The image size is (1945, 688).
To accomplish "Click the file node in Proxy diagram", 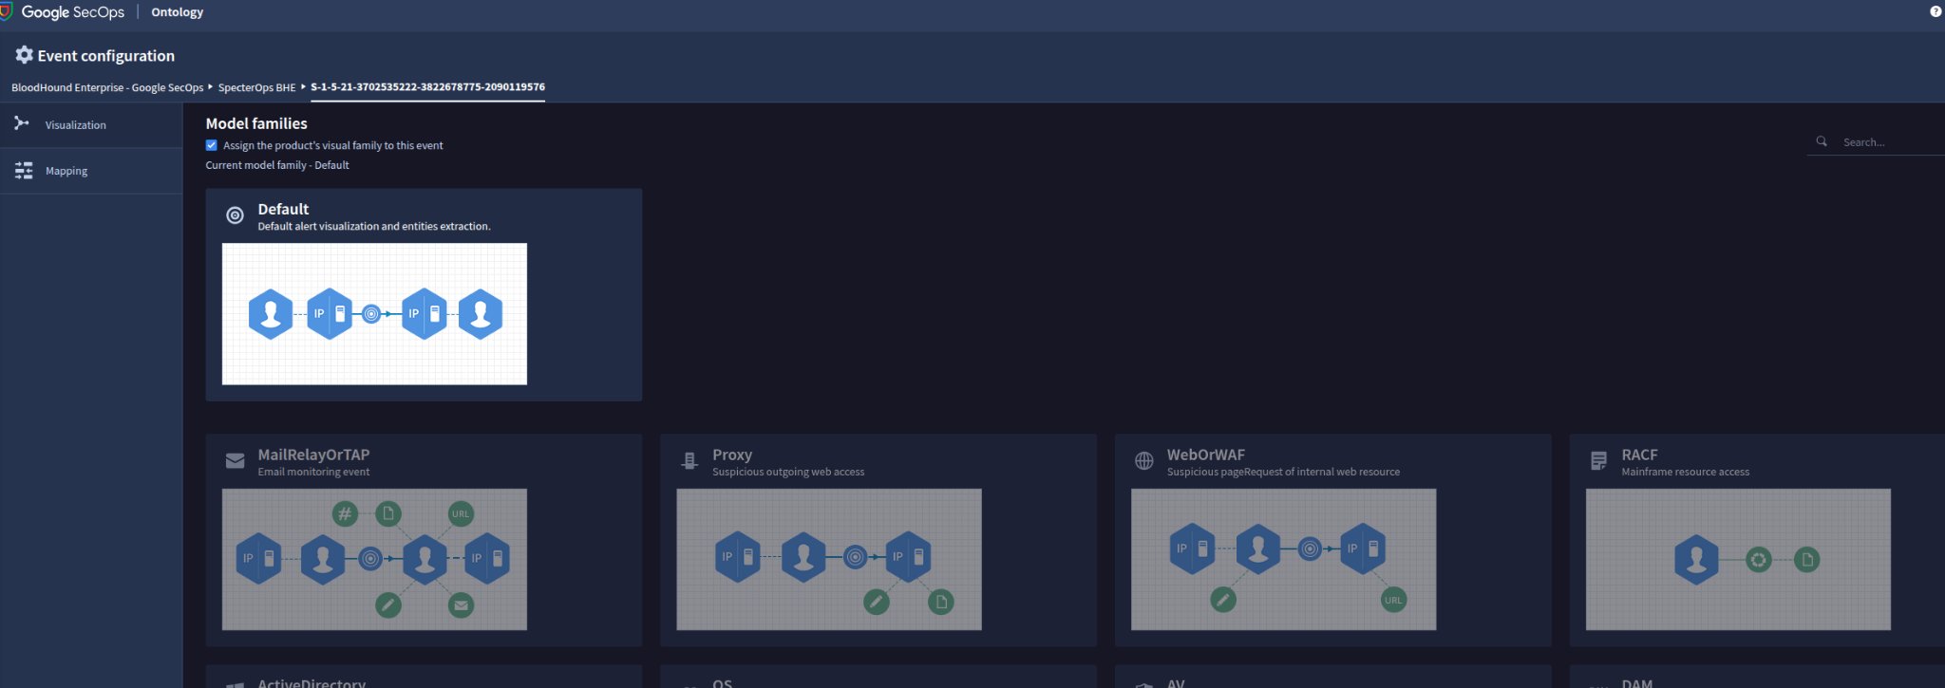I will [x=941, y=602].
